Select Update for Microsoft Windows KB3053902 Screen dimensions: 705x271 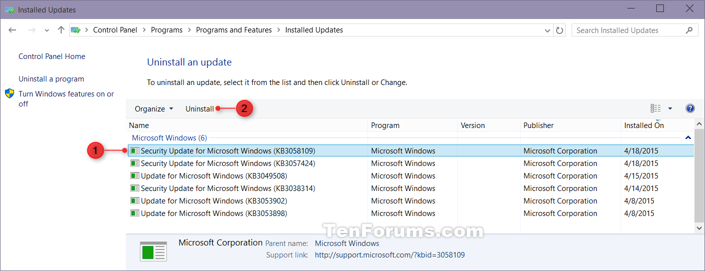(411, 200)
